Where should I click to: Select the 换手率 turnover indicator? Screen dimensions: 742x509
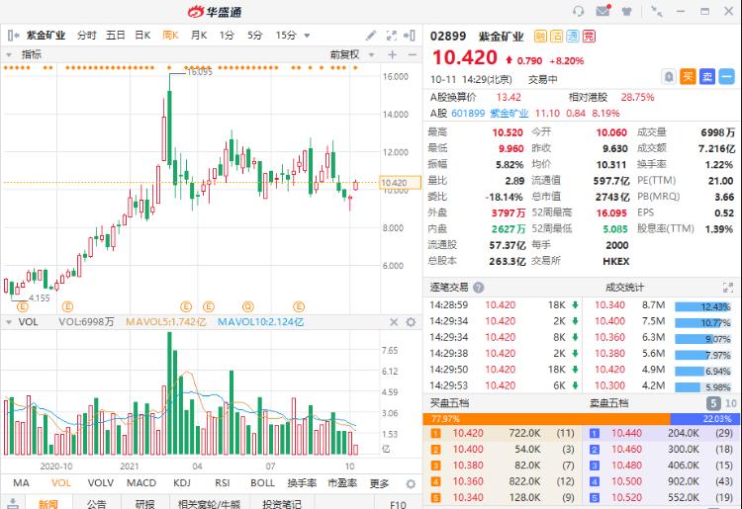point(302,483)
